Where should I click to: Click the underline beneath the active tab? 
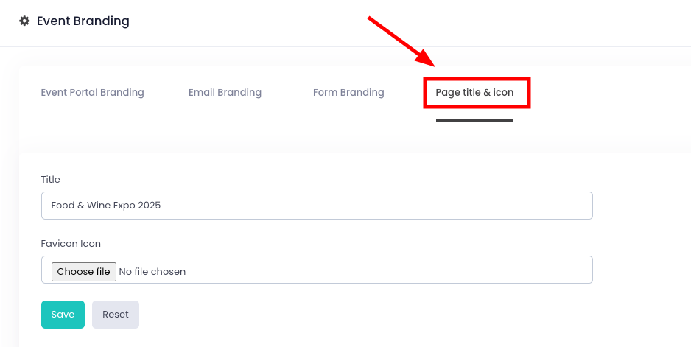474,120
